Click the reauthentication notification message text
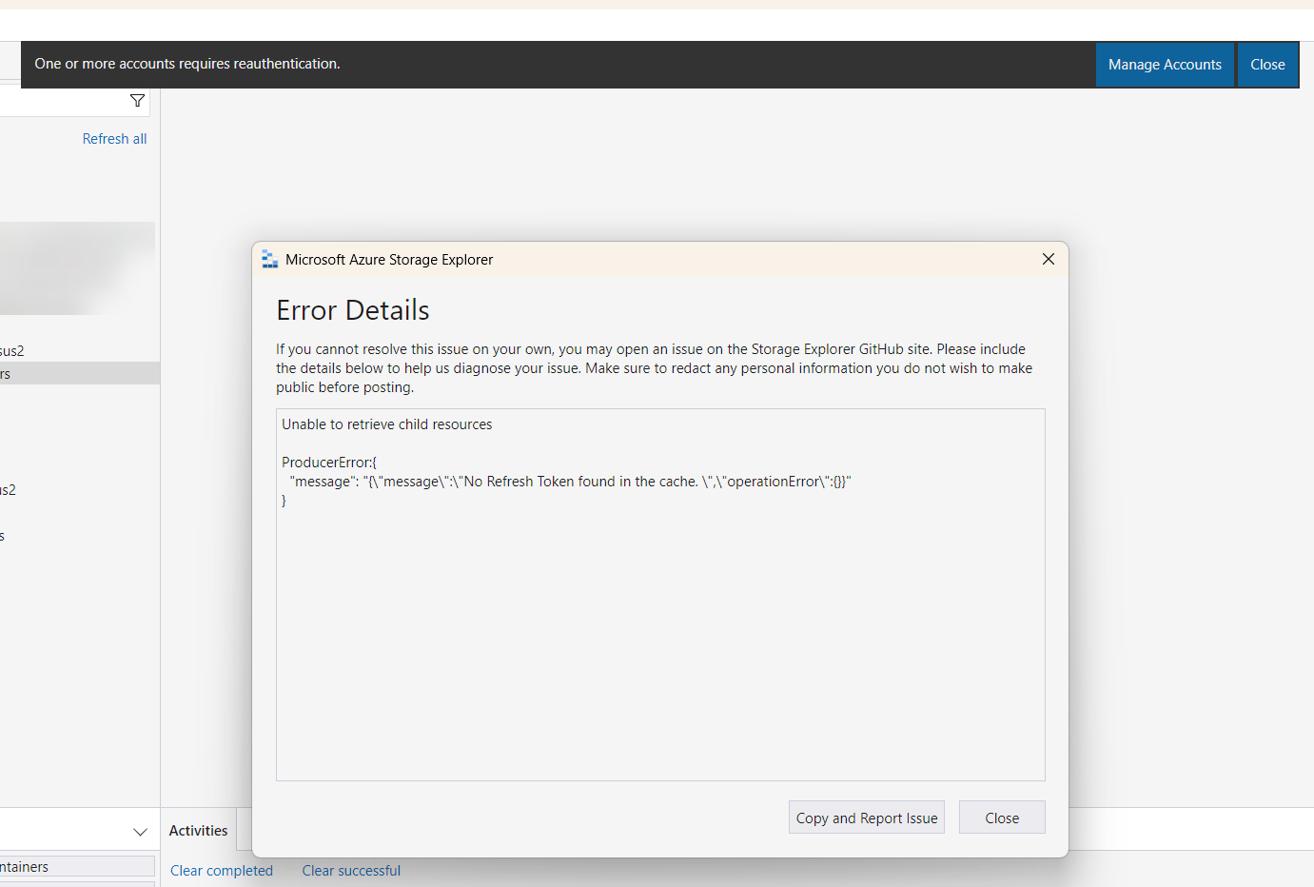 tap(187, 64)
